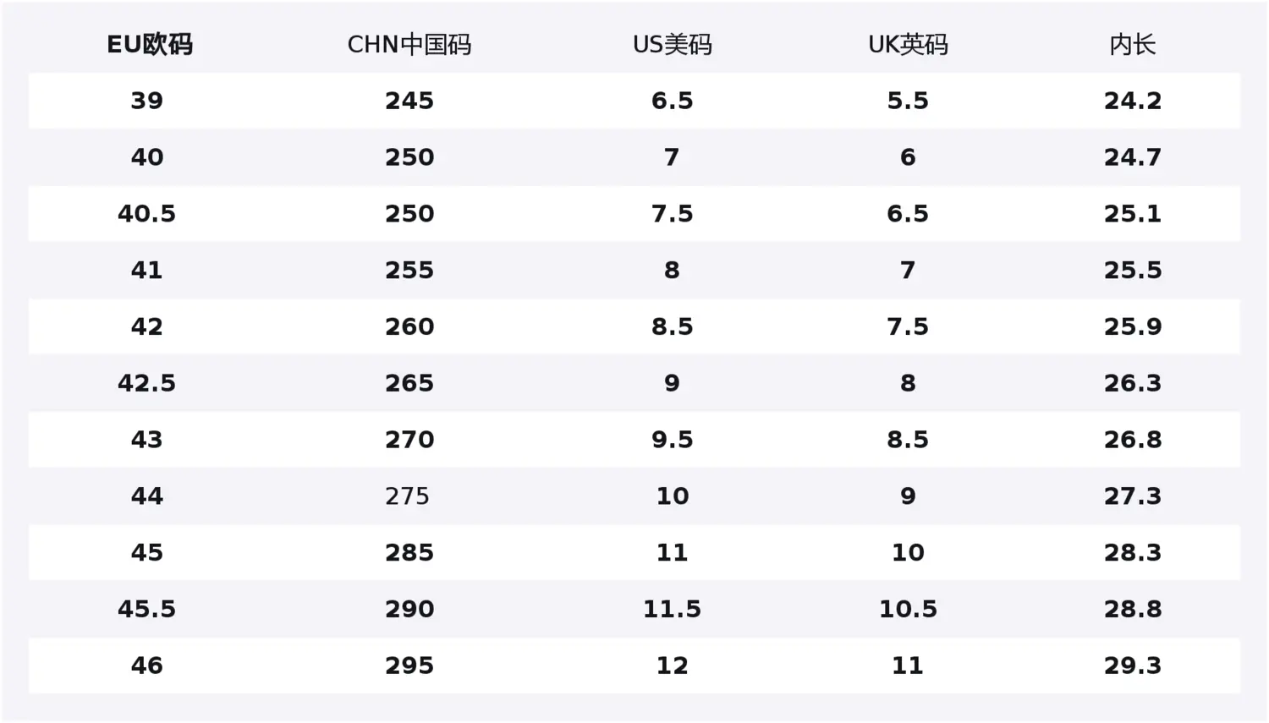Select US size 9.5 cell

point(673,440)
